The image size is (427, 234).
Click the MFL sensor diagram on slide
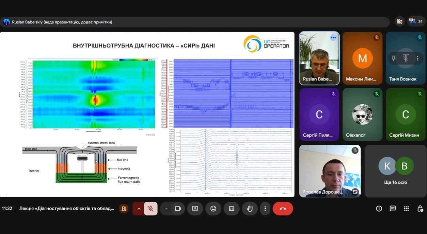tap(80, 162)
